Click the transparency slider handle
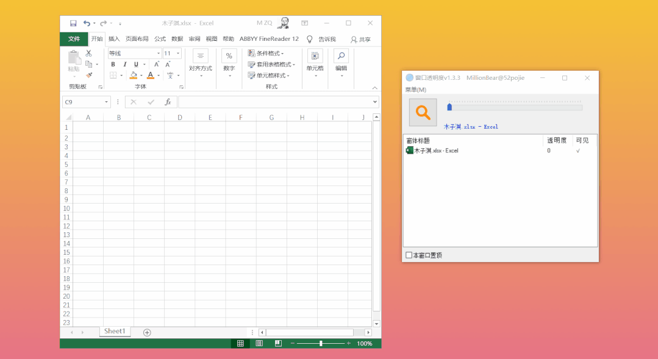The width and height of the screenshot is (658, 359). [x=449, y=107]
